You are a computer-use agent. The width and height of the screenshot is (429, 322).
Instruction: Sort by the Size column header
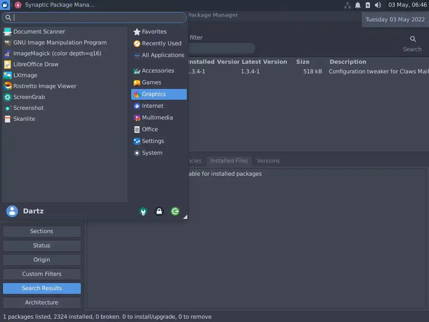(303, 62)
